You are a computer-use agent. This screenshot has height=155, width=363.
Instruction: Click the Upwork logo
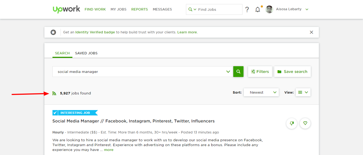tap(66, 9)
